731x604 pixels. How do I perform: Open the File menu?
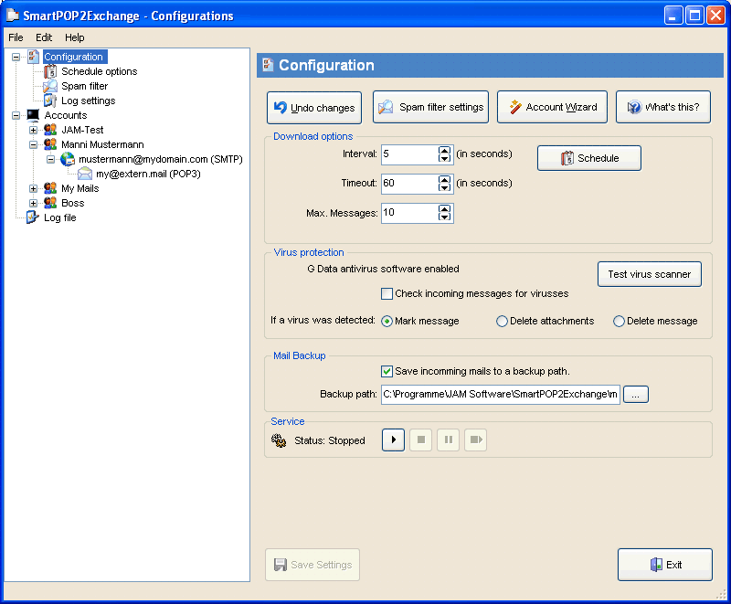pyautogui.click(x=16, y=37)
